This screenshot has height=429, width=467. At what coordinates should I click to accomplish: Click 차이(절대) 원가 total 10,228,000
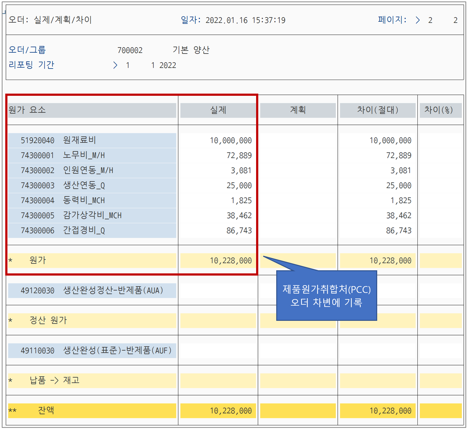390,260
